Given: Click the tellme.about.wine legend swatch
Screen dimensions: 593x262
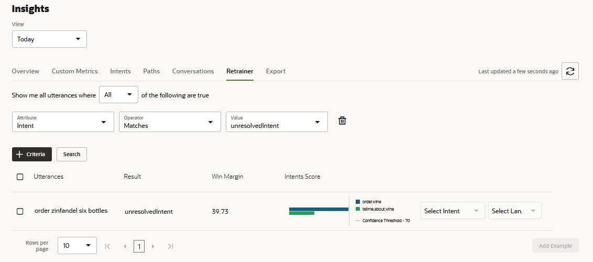Looking at the screenshot, I should [358, 209].
